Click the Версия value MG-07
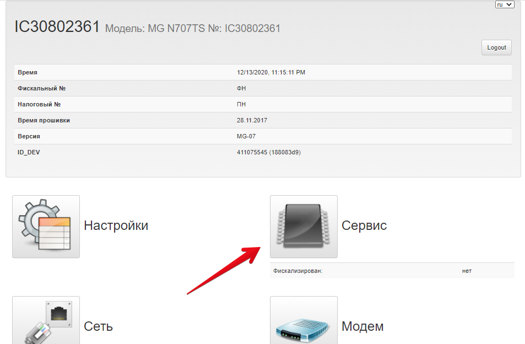This screenshot has width=525, height=344. coord(246,136)
